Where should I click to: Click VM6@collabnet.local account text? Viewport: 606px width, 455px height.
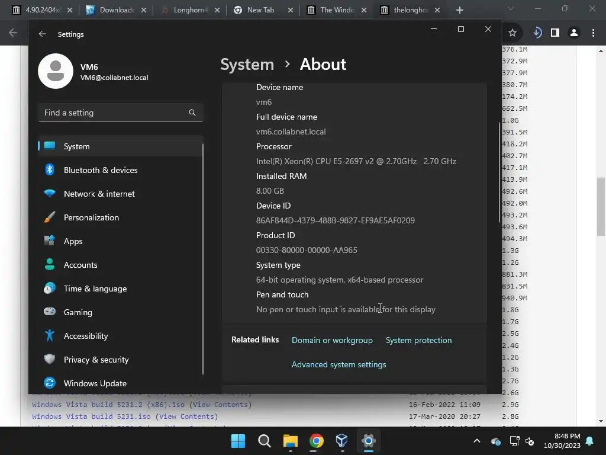pyautogui.click(x=114, y=78)
